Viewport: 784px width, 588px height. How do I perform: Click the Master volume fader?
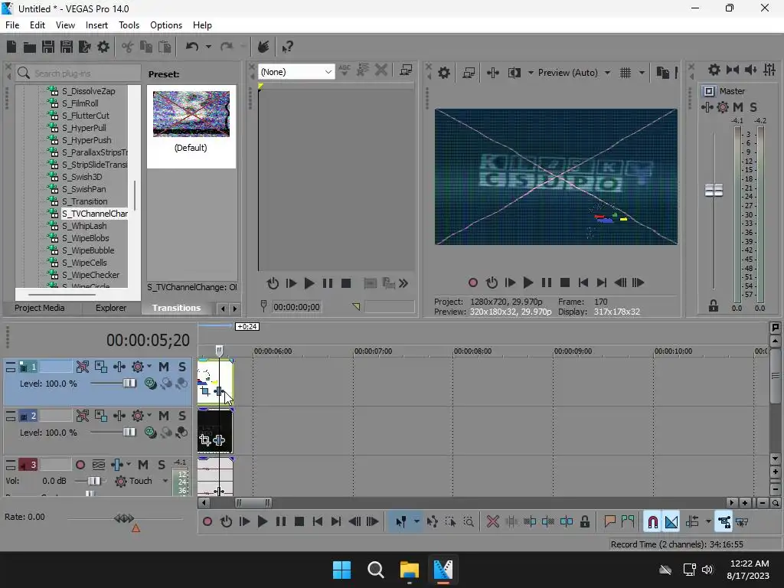714,190
